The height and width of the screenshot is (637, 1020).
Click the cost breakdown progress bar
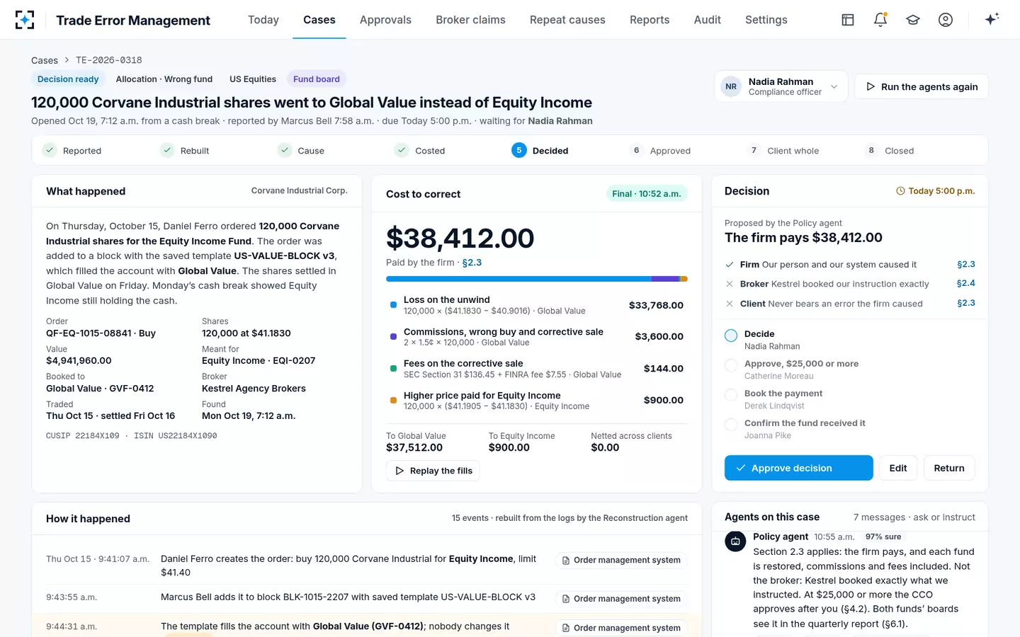tap(537, 279)
